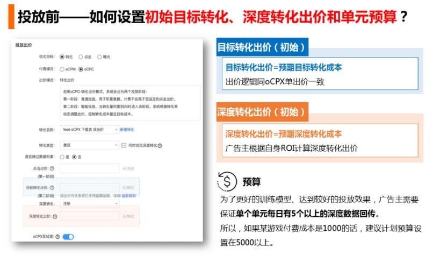The width and height of the screenshot is (447, 262).
Task: Click help icon next to oCPX实验室
Action: (57, 237)
